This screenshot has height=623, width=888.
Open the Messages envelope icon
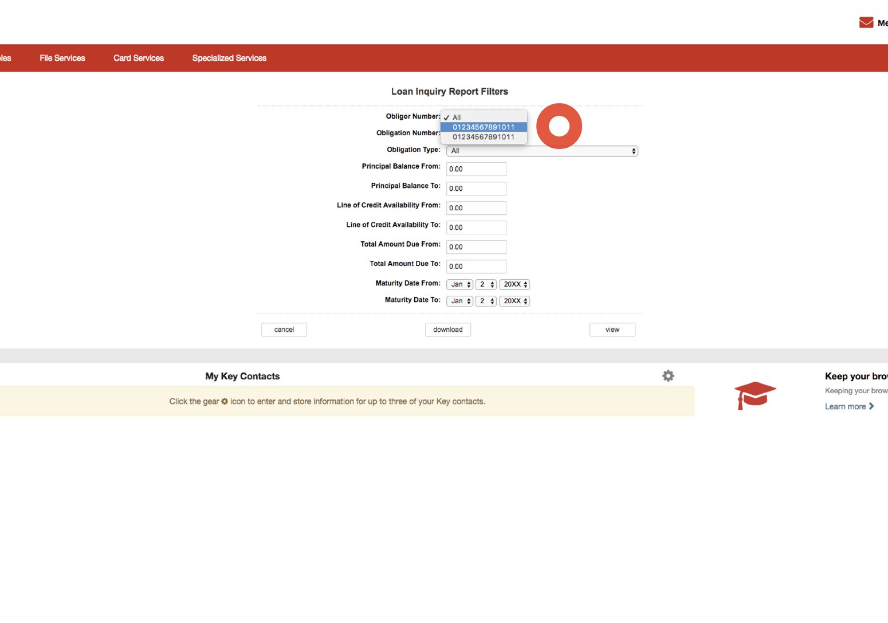(866, 22)
